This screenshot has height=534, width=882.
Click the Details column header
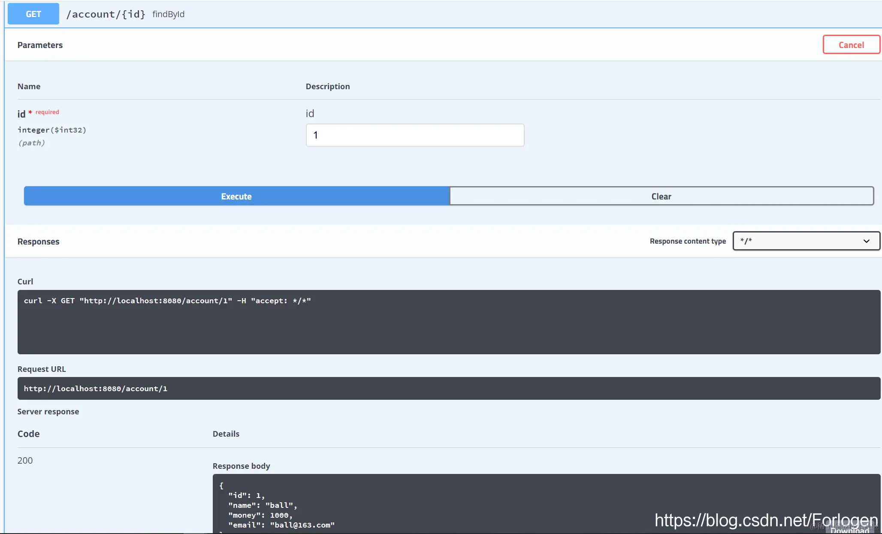click(226, 434)
